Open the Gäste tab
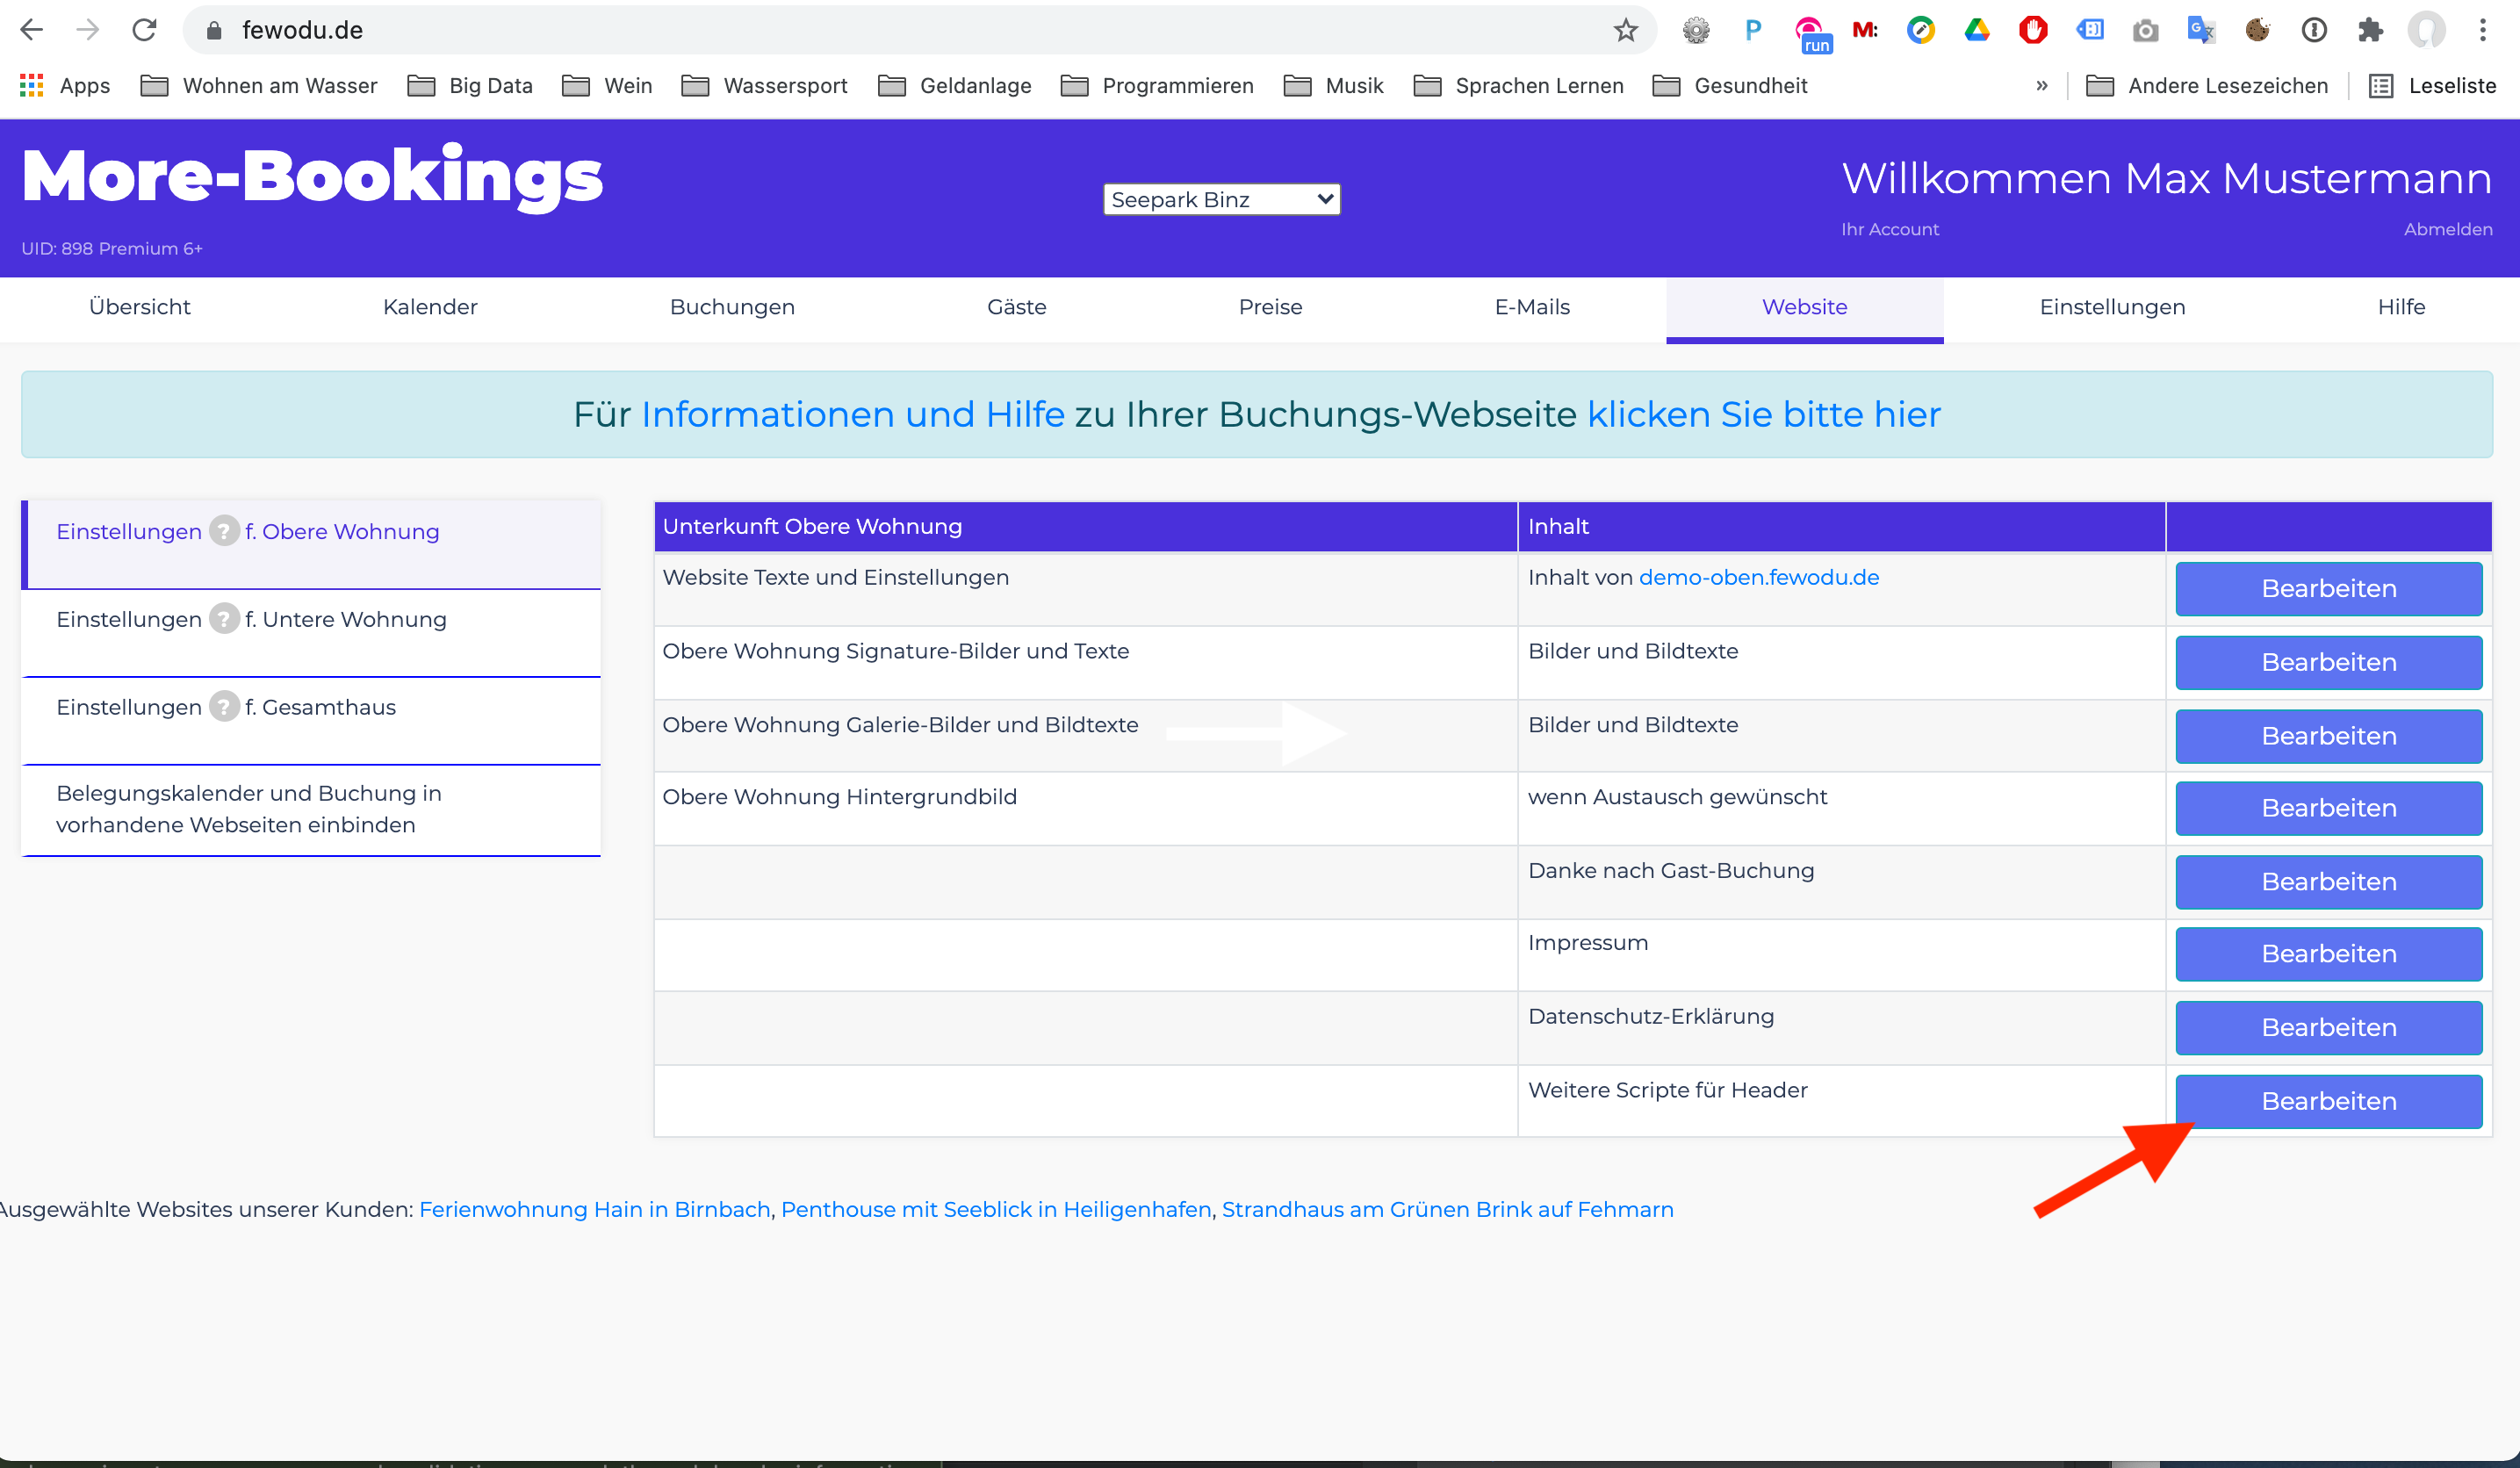The width and height of the screenshot is (2520, 1468). pyautogui.click(x=1017, y=307)
